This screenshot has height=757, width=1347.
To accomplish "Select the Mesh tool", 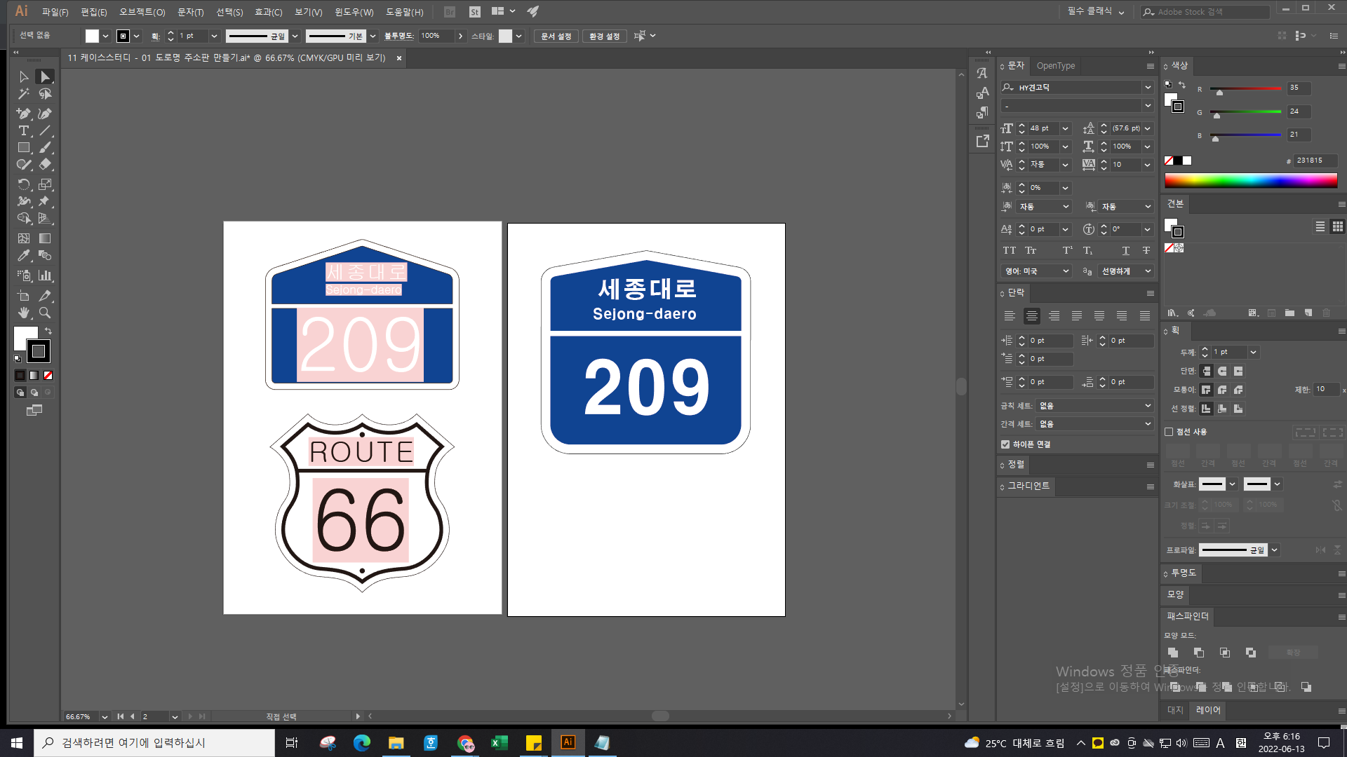I will click(x=24, y=238).
